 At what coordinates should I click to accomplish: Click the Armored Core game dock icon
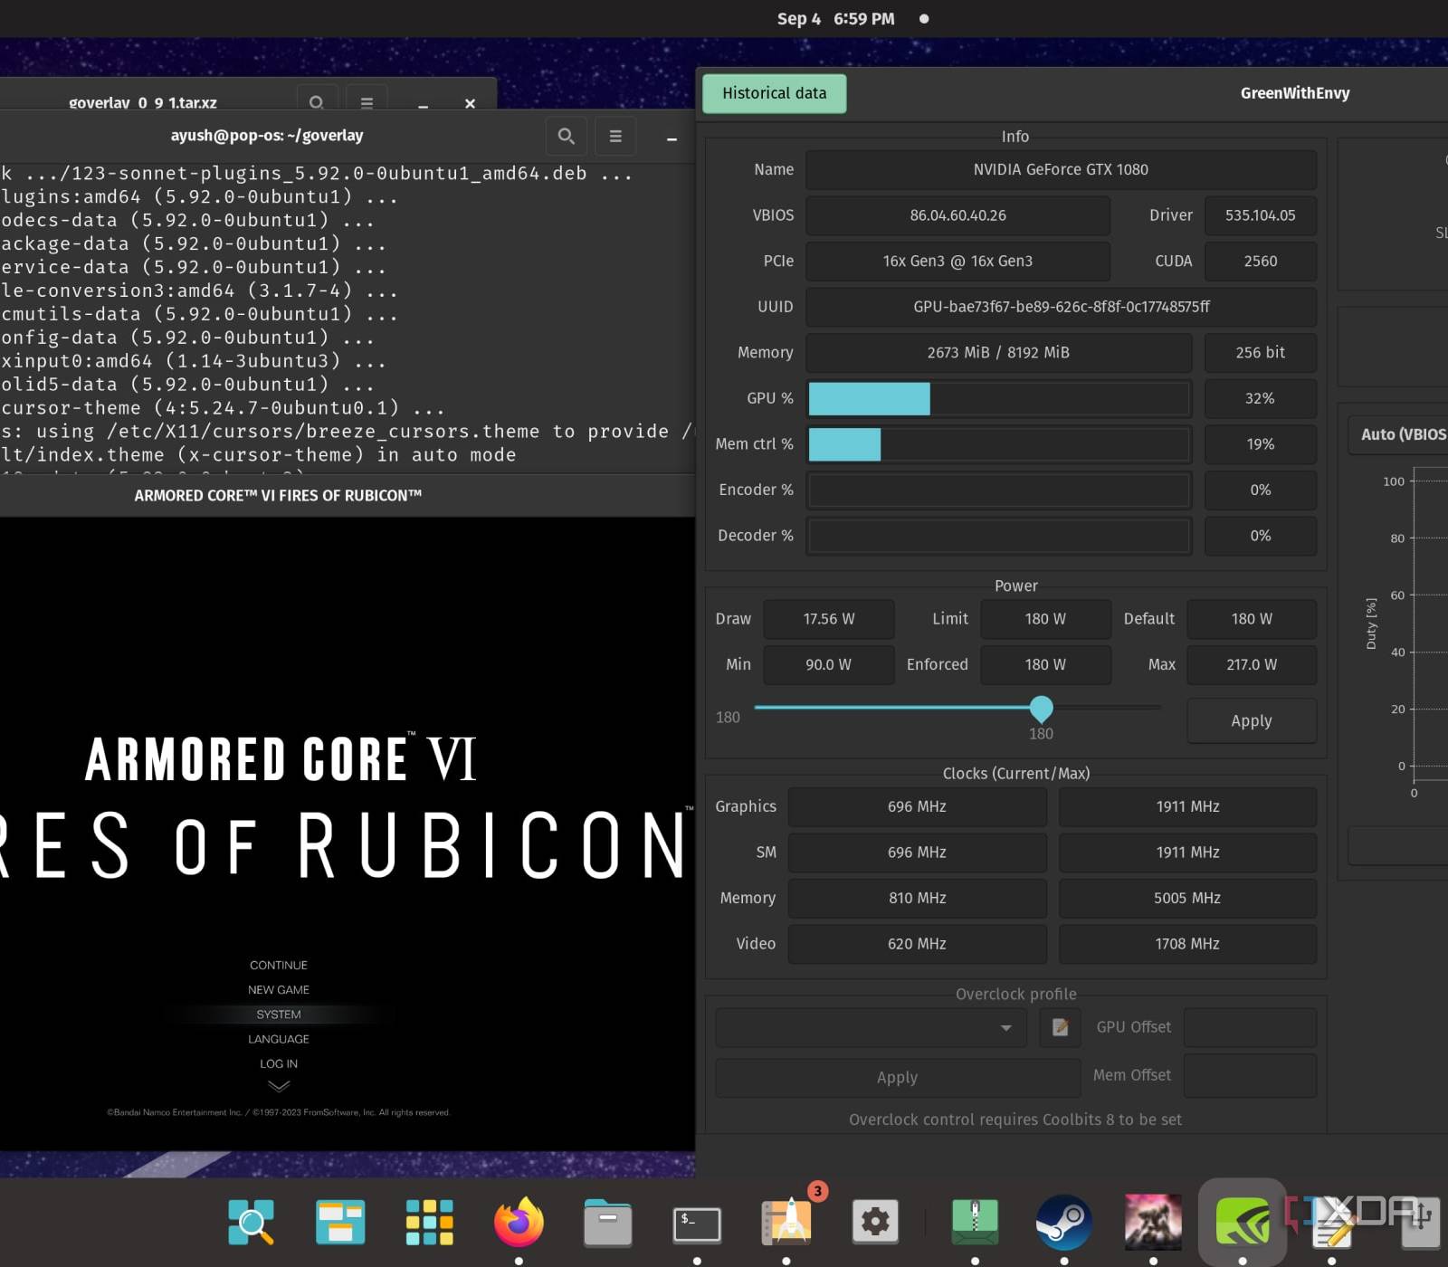[1152, 1223]
